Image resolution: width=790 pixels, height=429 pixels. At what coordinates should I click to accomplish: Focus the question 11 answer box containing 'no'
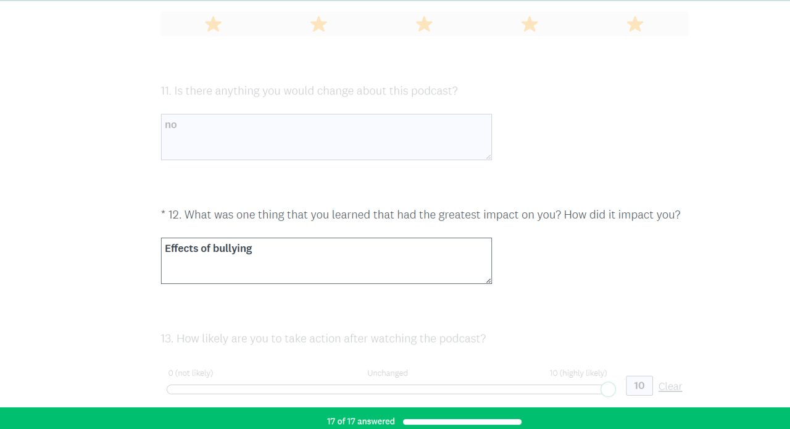pos(326,137)
